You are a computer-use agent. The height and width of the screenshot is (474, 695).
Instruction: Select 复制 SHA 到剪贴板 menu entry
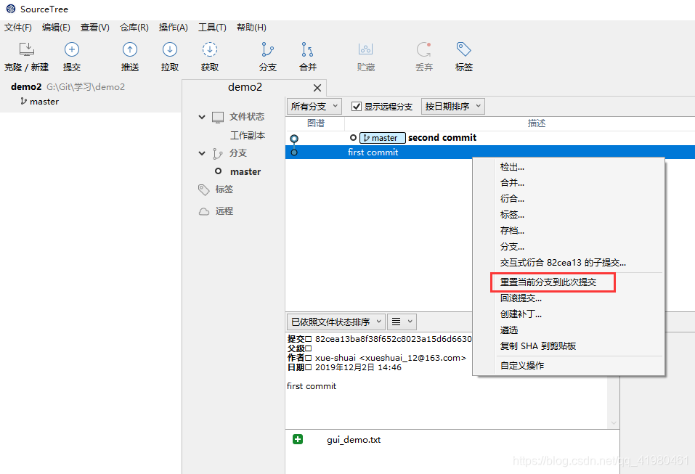point(569,346)
